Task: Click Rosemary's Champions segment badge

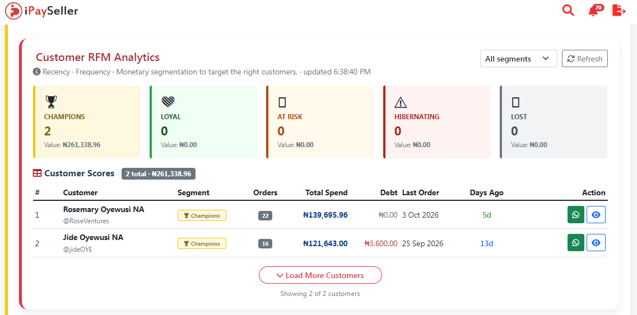Action: click(202, 215)
